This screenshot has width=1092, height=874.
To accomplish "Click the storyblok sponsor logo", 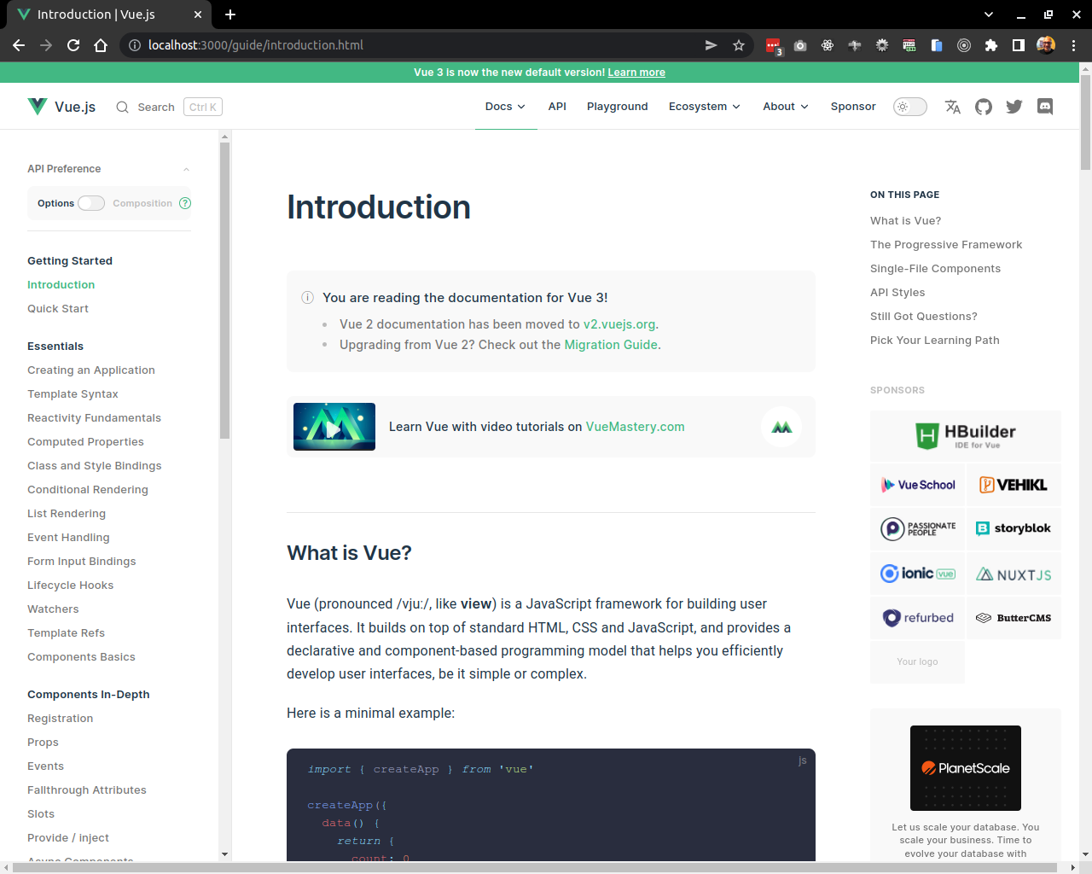I will (x=1014, y=529).
